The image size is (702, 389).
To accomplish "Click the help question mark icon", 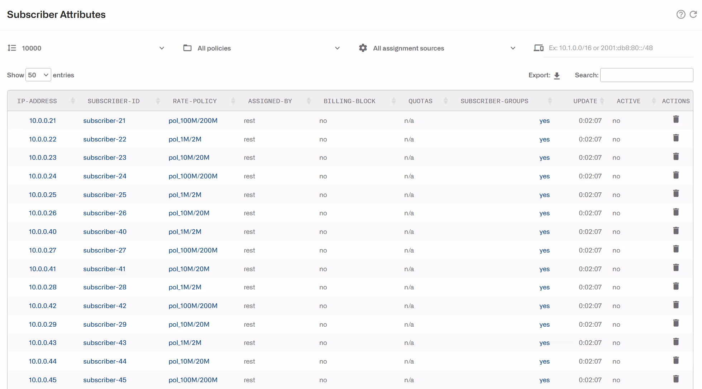I will click(680, 14).
